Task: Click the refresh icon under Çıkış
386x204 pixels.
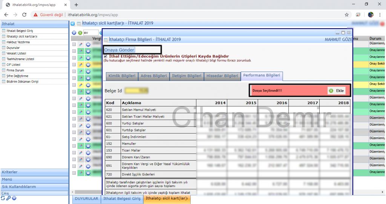Action: coord(3,198)
